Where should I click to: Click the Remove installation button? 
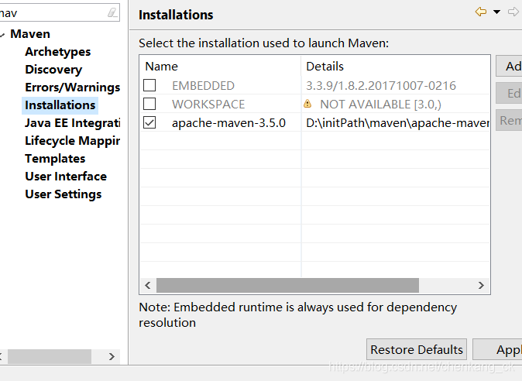tap(509, 120)
